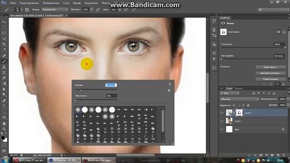
Task: Delete layer using the Layers trash icon
Action: point(284,155)
